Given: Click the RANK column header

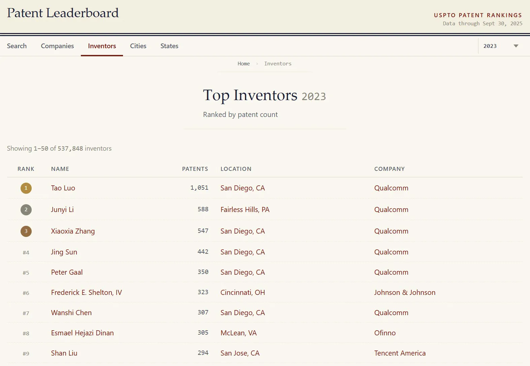Looking at the screenshot, I should (x=26, y=169).
